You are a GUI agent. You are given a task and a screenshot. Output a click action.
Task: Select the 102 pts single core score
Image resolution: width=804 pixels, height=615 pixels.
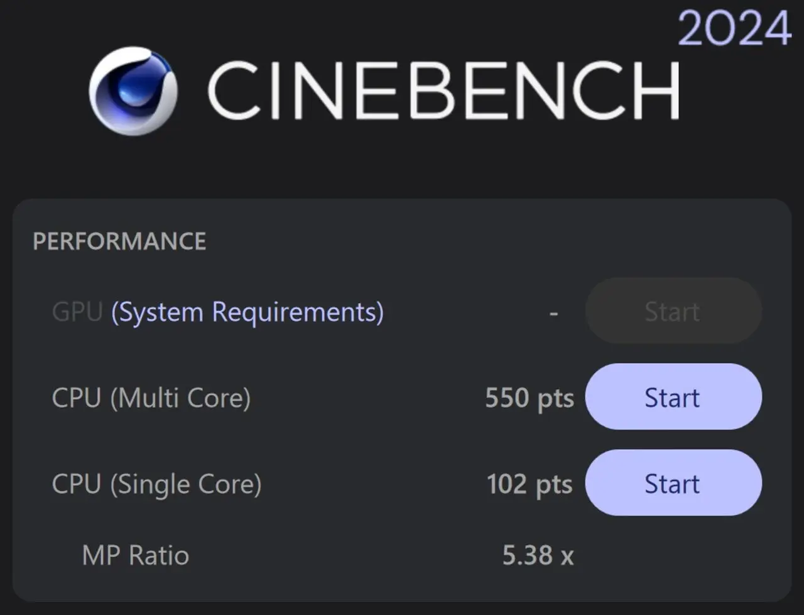pyautogui.click(x=529, y=484)
